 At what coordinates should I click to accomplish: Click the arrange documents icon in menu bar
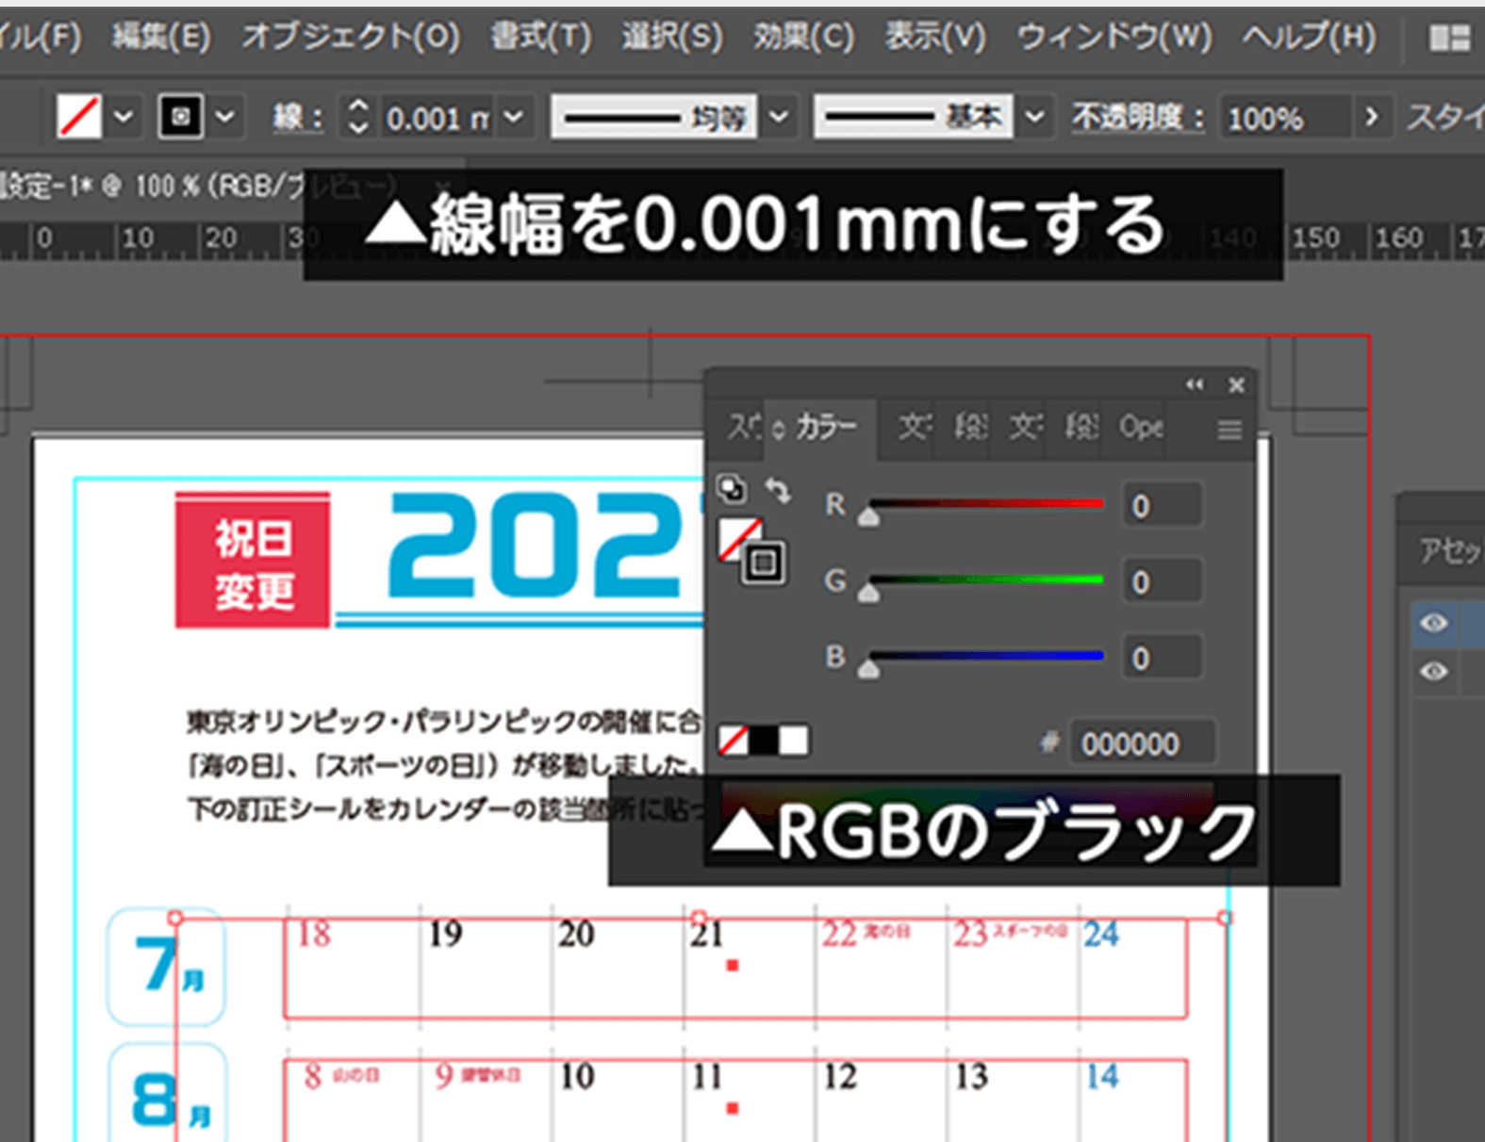point(1449,38)
